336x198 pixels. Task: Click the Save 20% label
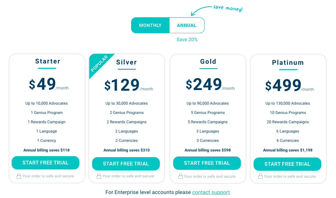(187, 40)
